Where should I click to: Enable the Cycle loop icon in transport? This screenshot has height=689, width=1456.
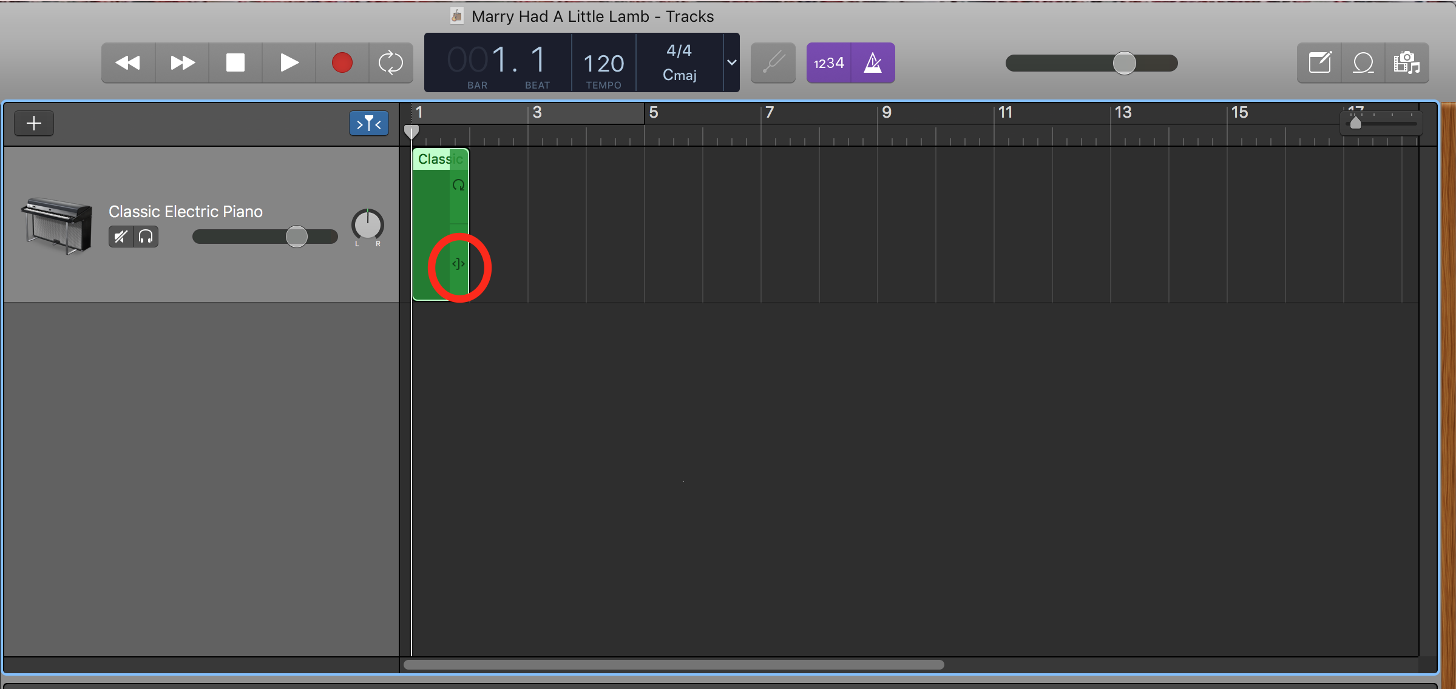pos(391,62)
